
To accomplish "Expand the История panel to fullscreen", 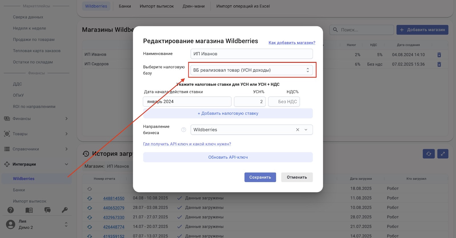I will (443, 154).
